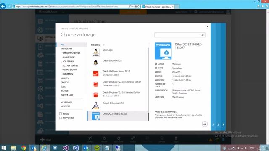Select the MICROSOFT category
269x151 pixels.
click(66, 49)
